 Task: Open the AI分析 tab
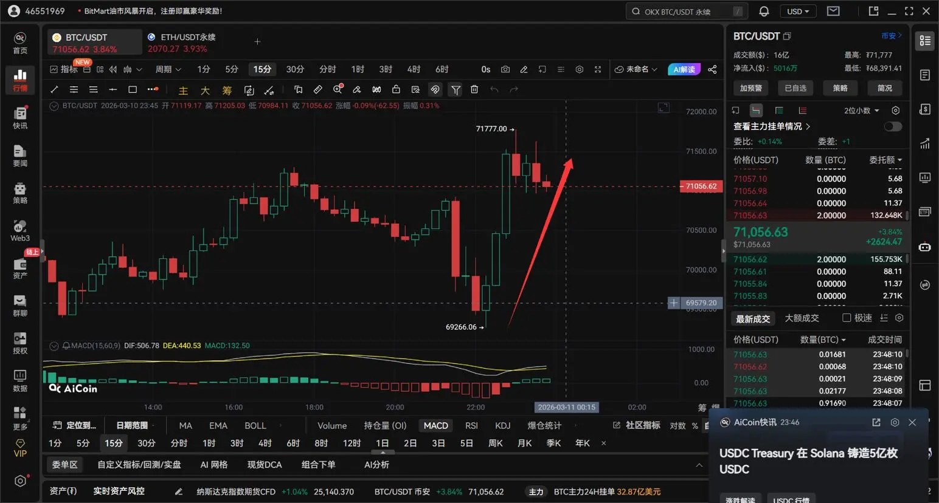pos(376,465)
